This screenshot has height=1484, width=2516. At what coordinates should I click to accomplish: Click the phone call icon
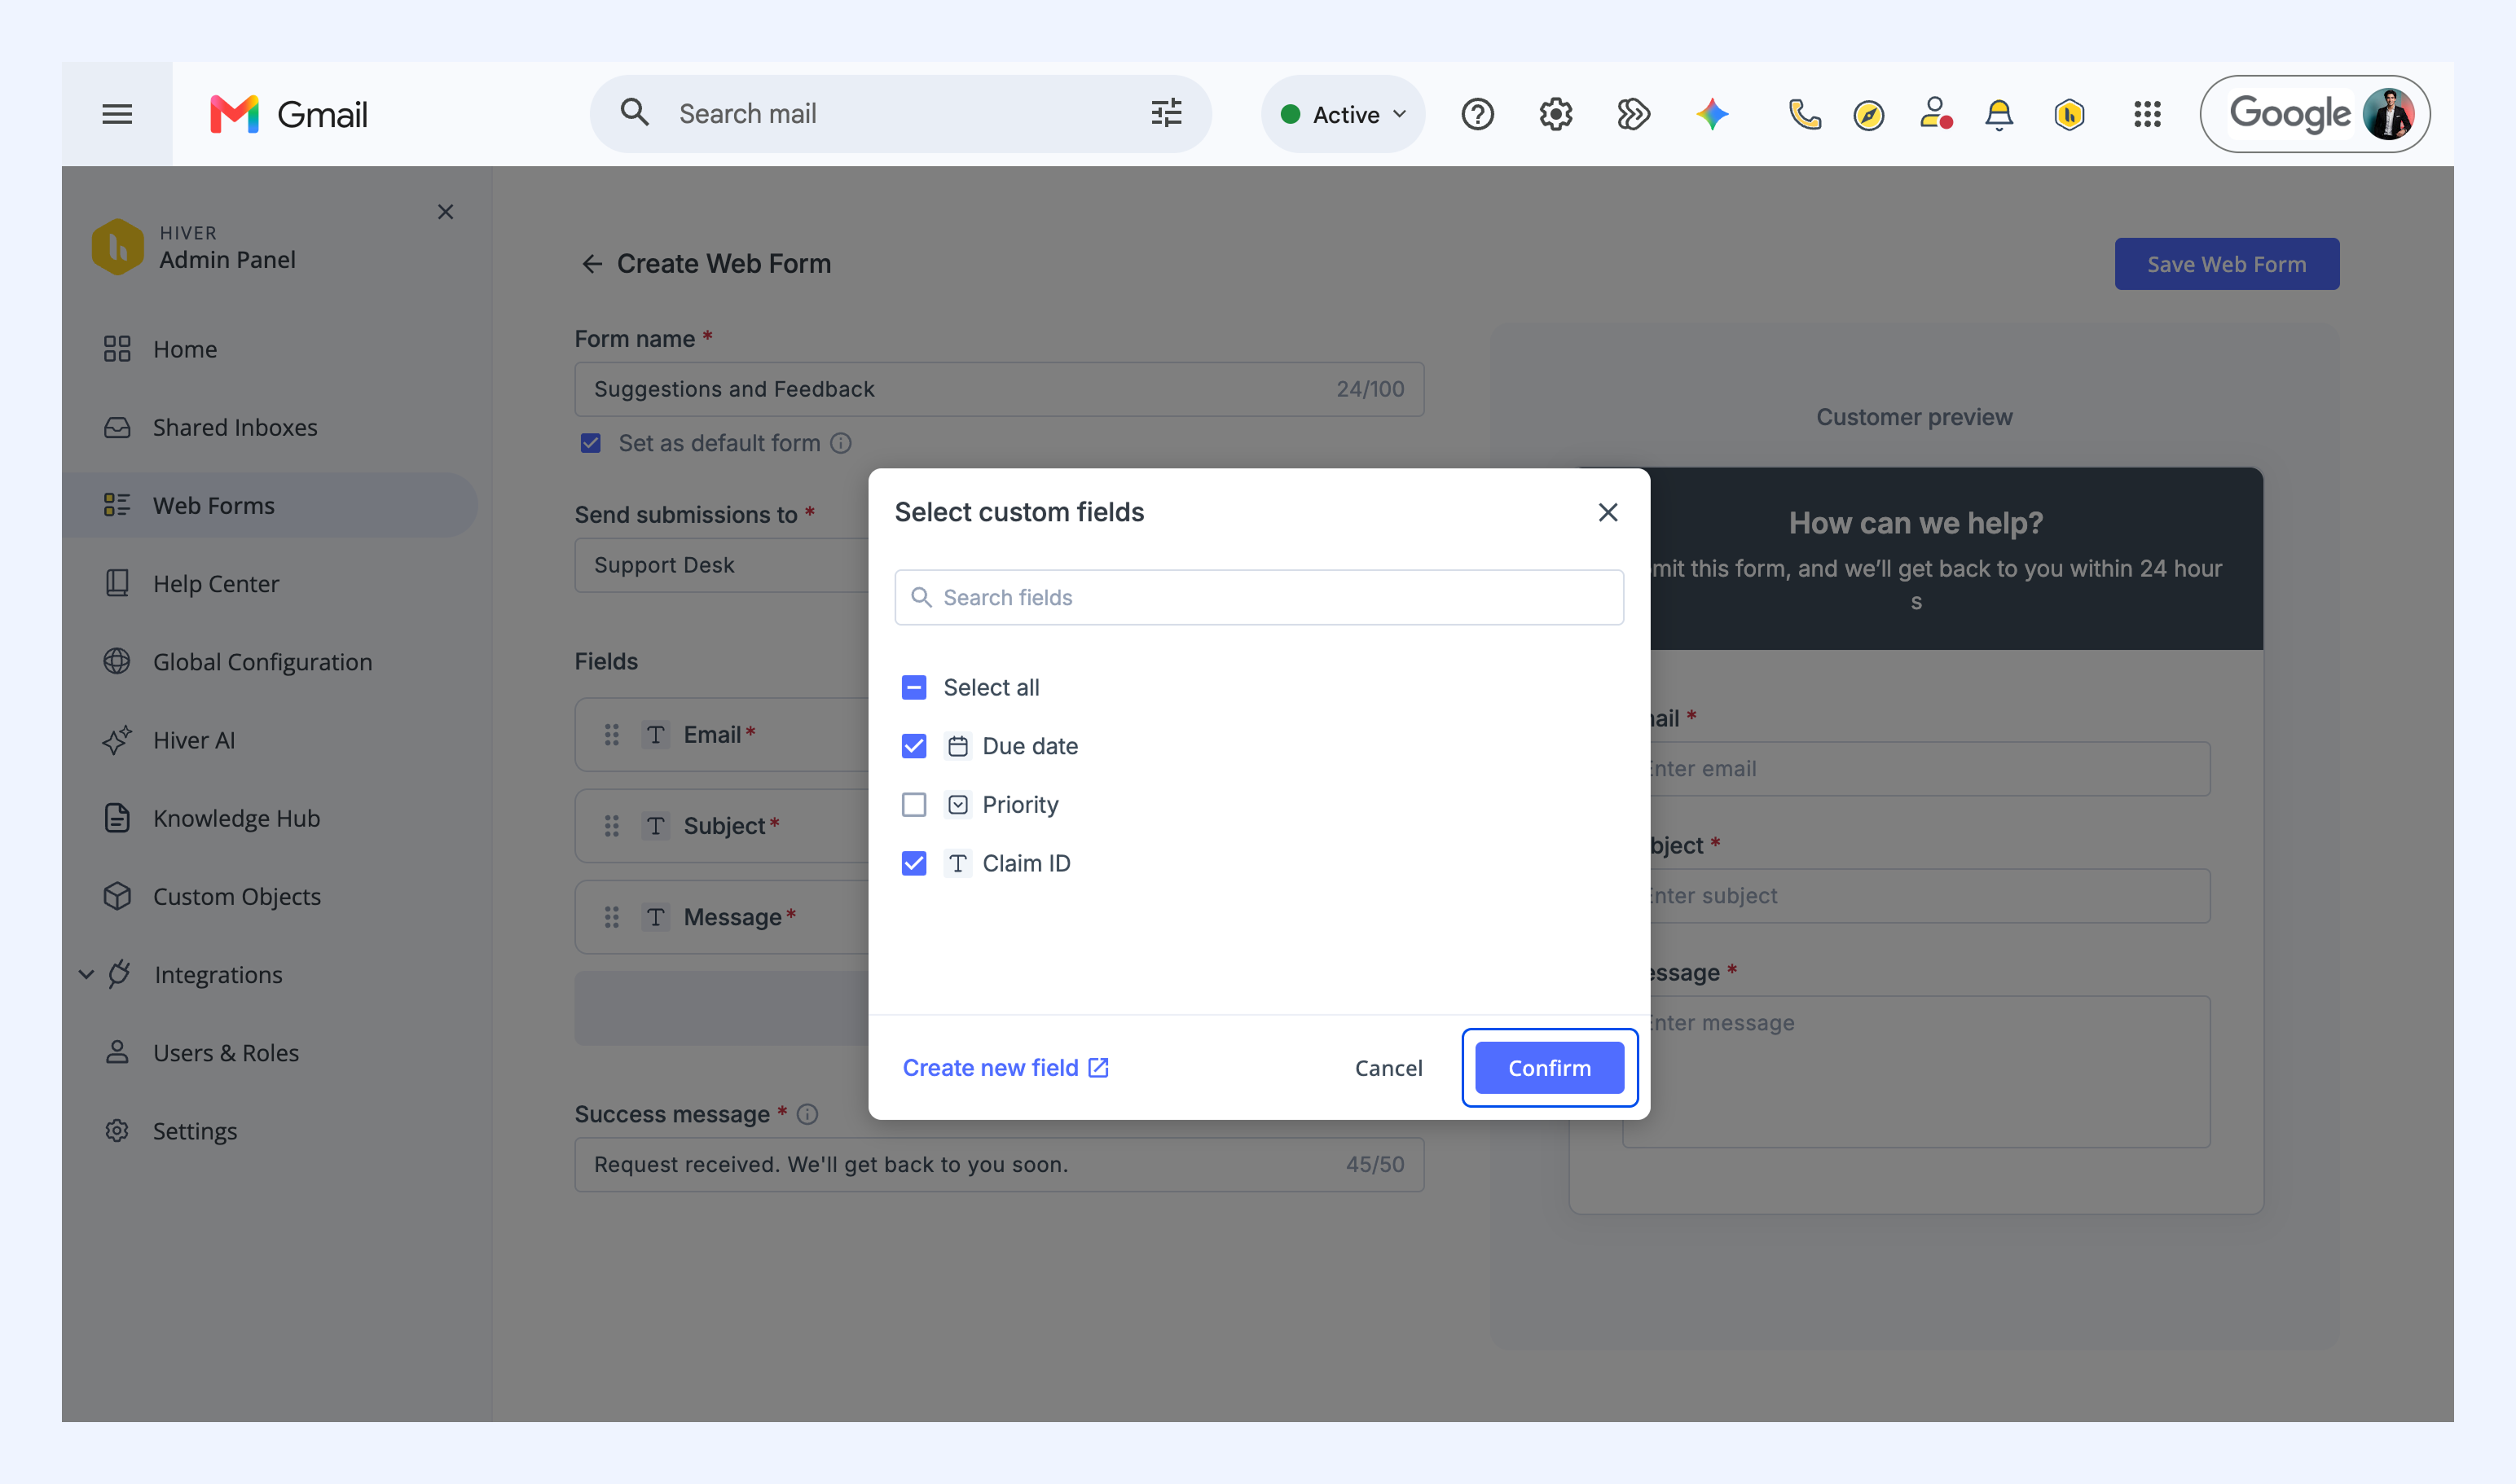pos(1804,114)
